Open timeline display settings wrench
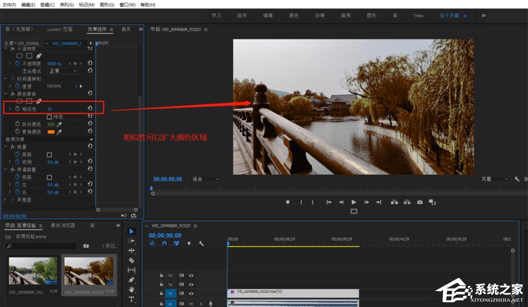The image size is (528, 307). click(201, 243)
